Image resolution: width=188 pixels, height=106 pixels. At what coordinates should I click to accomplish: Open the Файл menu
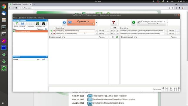tap(15, 18)
